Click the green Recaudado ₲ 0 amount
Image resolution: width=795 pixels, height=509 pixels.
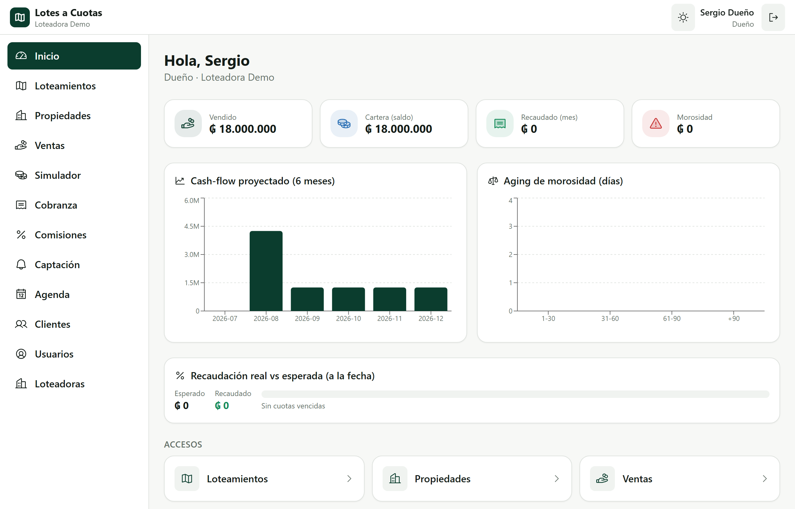tap(222, 406)
